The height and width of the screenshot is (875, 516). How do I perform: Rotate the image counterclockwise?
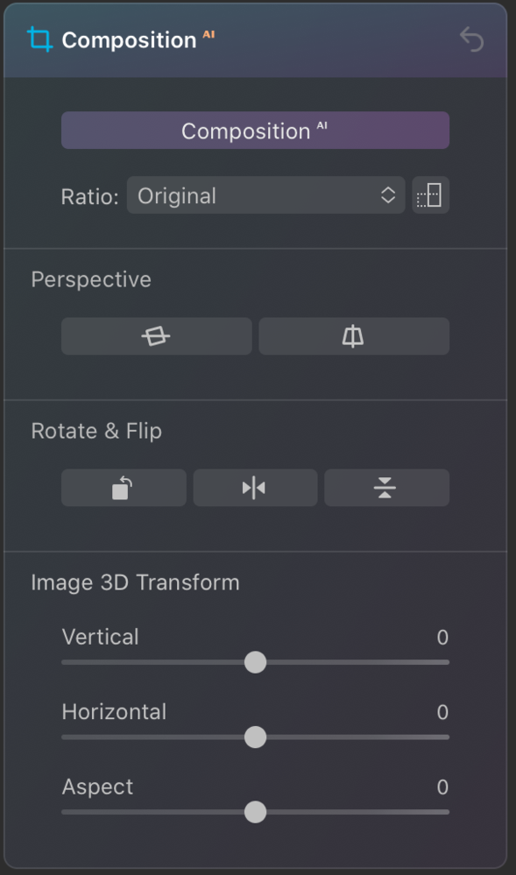coord(124,488)
